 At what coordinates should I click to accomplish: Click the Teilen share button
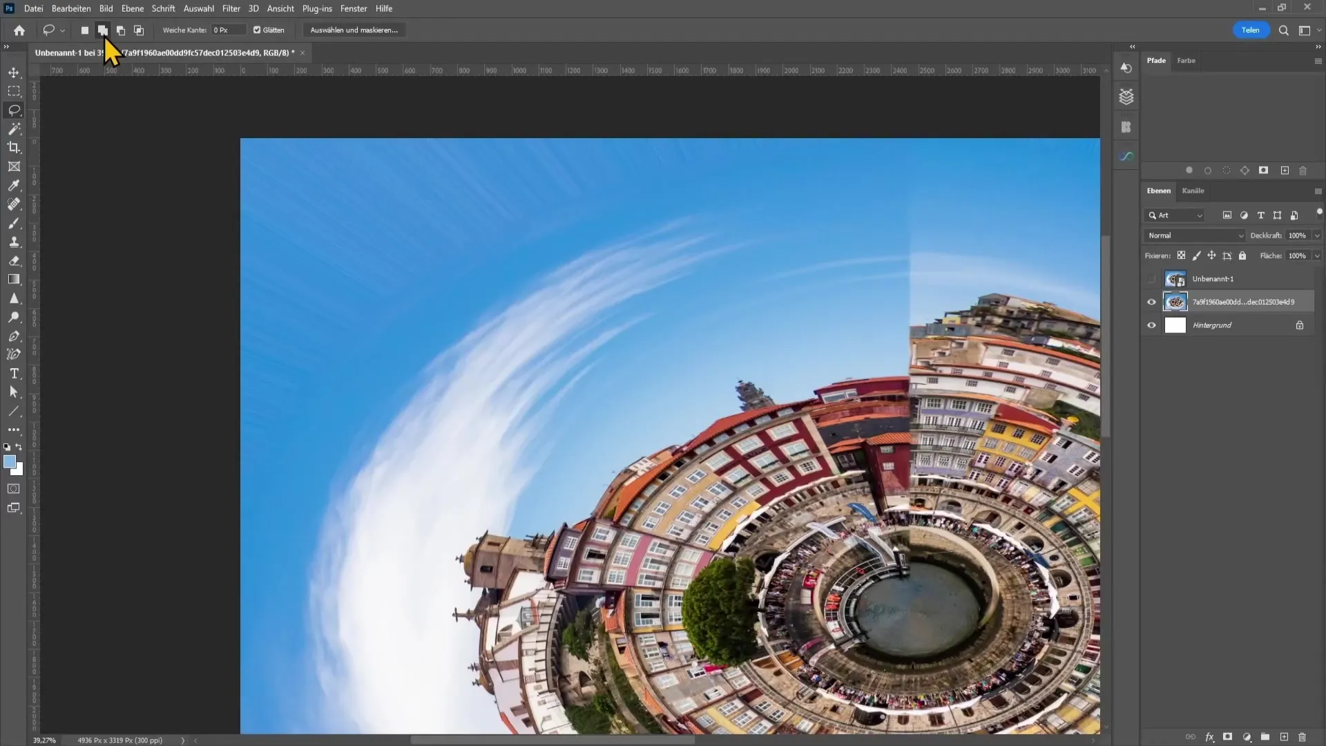coord(1251,30)
